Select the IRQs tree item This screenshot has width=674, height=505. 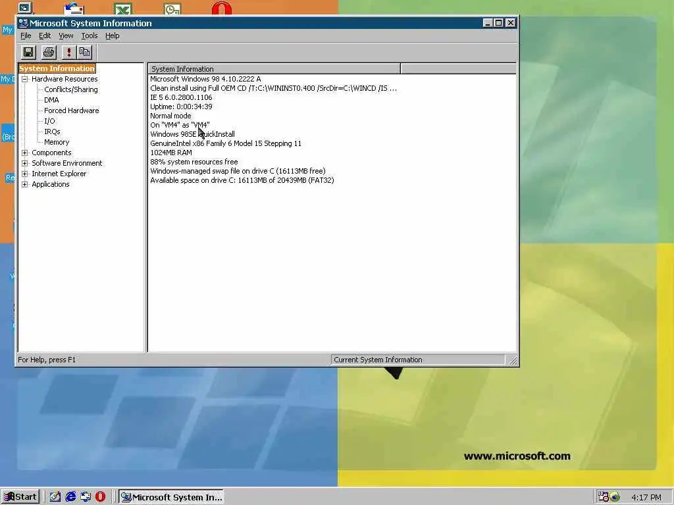pyautogui.click(x=52, y=132)
